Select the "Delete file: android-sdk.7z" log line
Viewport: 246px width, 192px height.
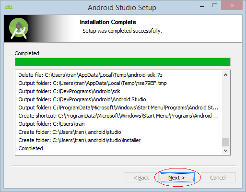tap(90, 75)
